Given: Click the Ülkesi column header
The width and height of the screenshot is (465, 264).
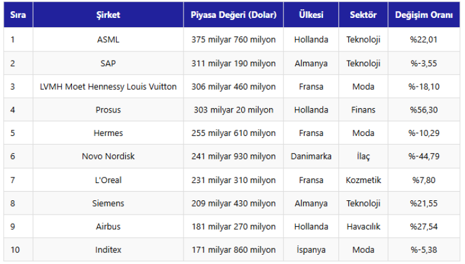Looking at the screenshot, I should [x=311, y=15].
